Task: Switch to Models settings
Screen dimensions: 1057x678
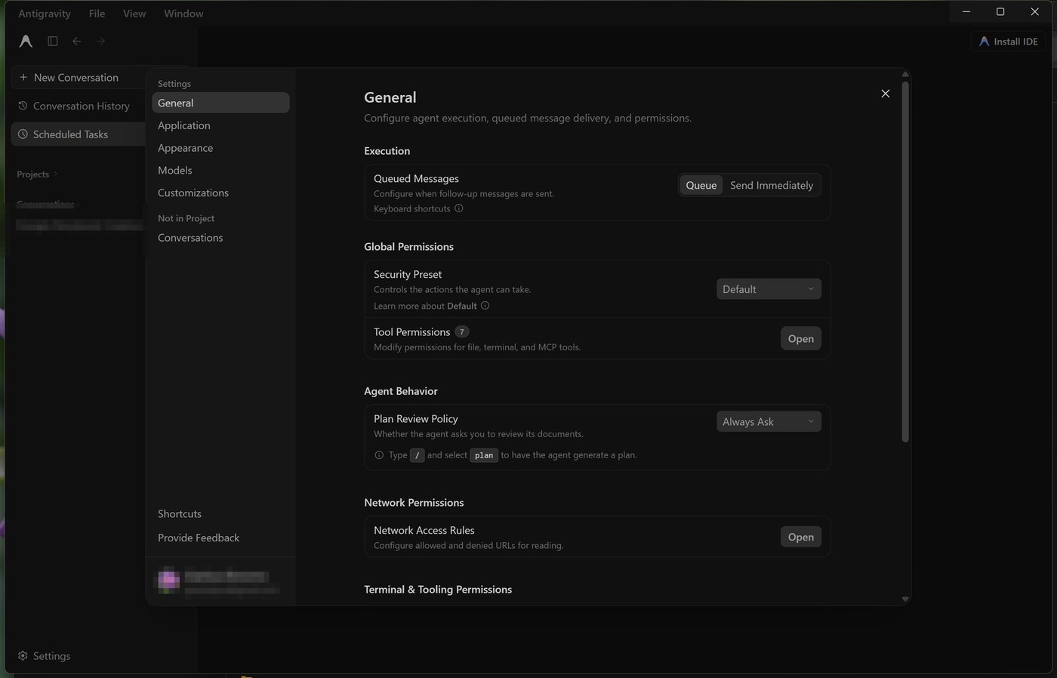Action: 220,170
